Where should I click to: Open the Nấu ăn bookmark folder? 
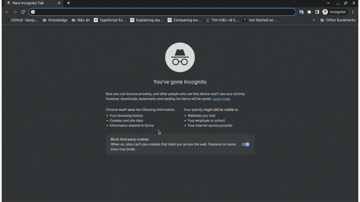point(81,20)
